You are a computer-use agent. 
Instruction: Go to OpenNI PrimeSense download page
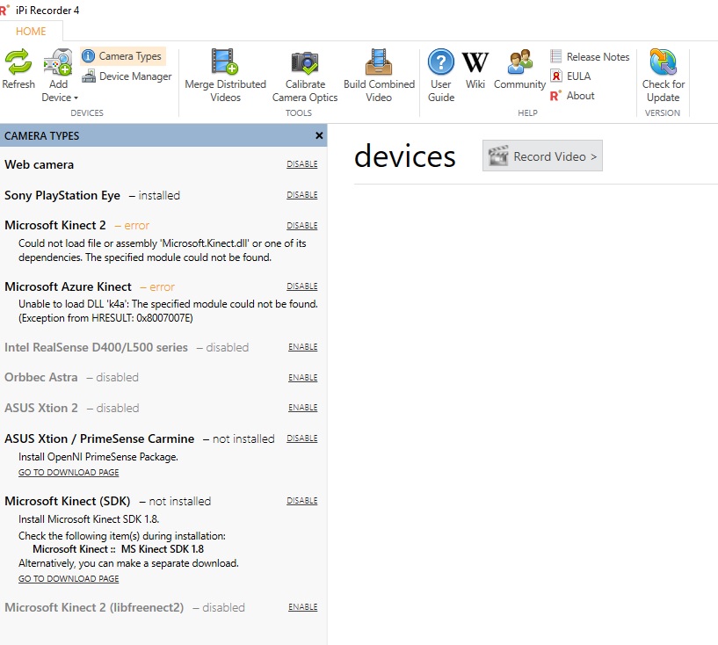tap(69, 473)
